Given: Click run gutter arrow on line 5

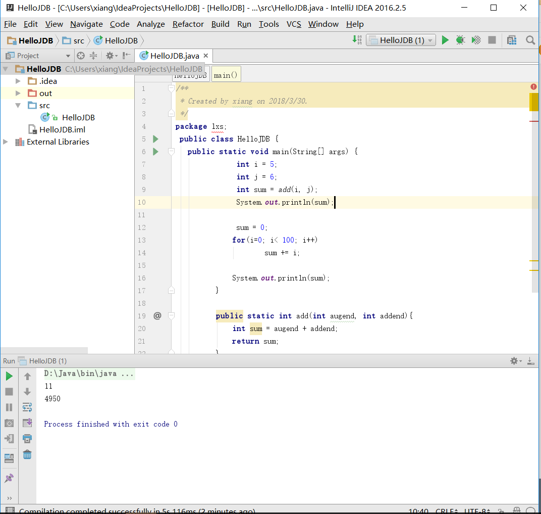Looking at the screenshot, I should pyautogui.click(x=155, y=139).
